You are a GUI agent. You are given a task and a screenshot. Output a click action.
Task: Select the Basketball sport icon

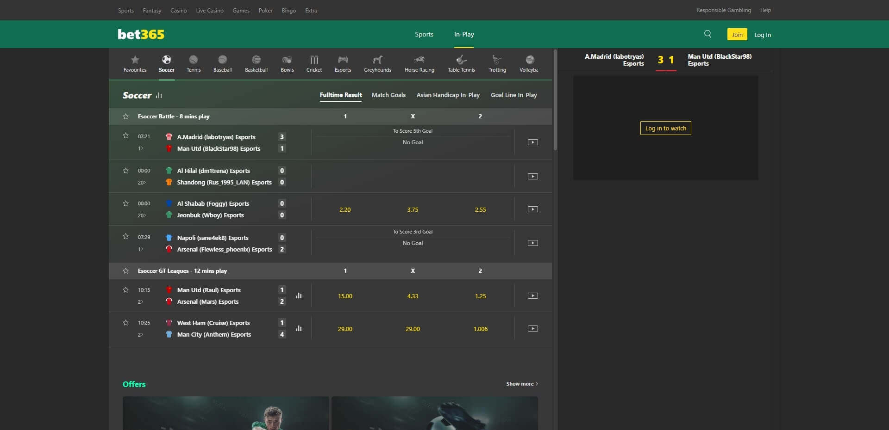(256, 63)
